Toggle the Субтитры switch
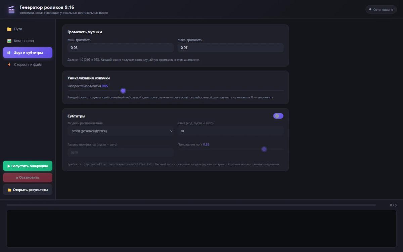The height and width of the screenshot is (252, 403). coord(278,116)
